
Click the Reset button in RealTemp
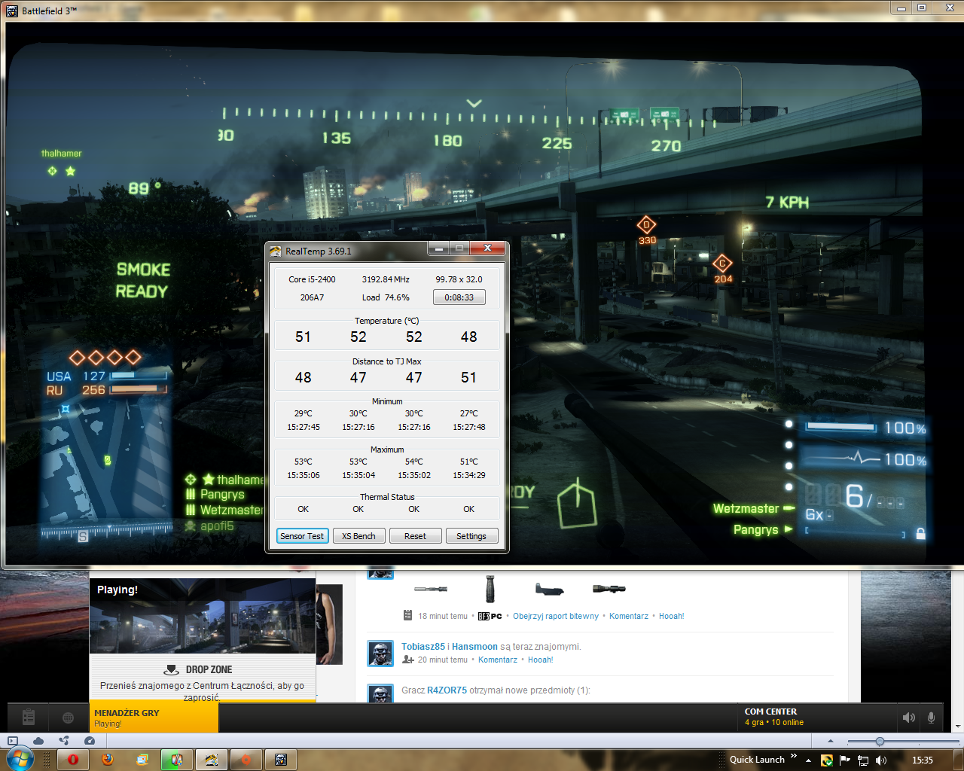pos(415,536)
